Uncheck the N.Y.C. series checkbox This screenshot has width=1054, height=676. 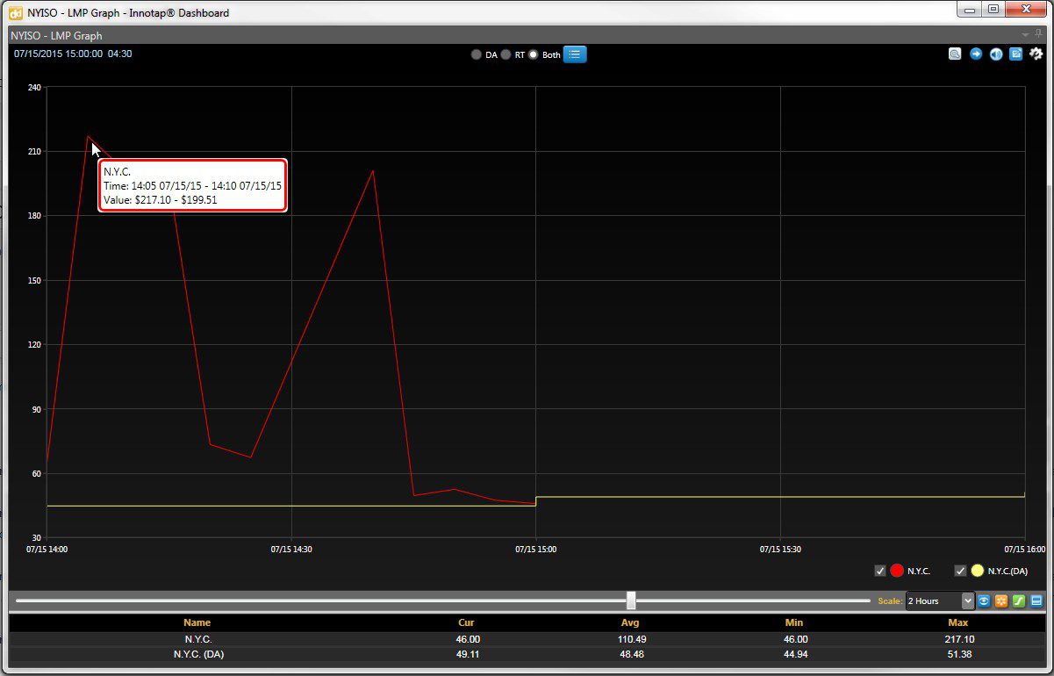[880, 571]
